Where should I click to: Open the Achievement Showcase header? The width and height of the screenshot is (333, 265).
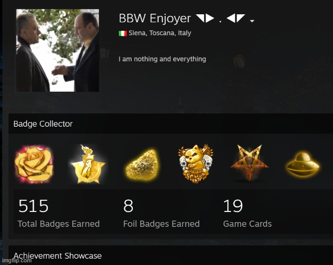[x=57, y=255]
